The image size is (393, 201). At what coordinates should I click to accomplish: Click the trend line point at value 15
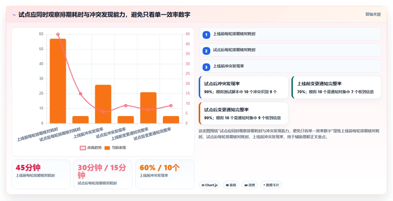click(x=81, y=94)
